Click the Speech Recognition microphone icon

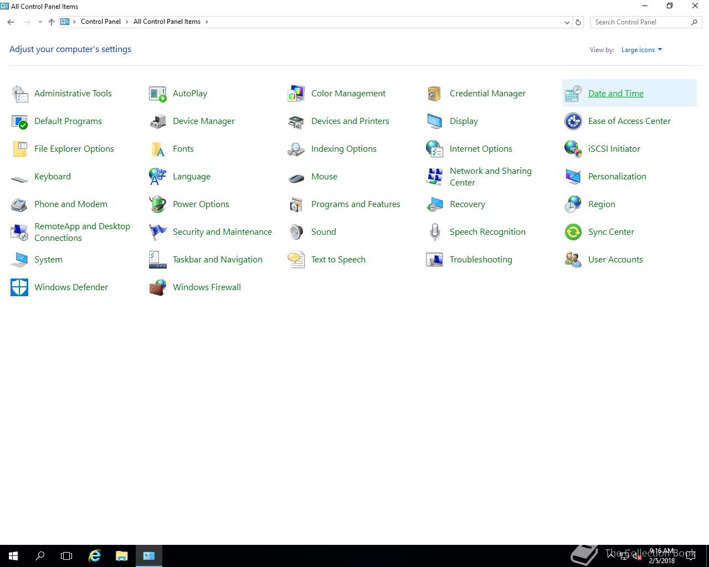[x=435, y=232]
